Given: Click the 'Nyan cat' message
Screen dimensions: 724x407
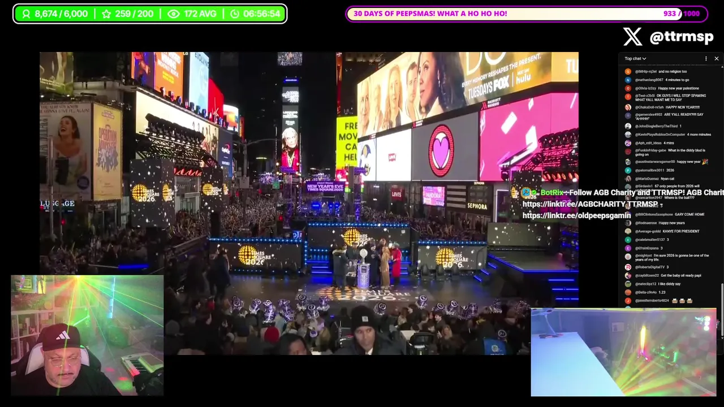Looking at the screenshot, I should 667,179.
